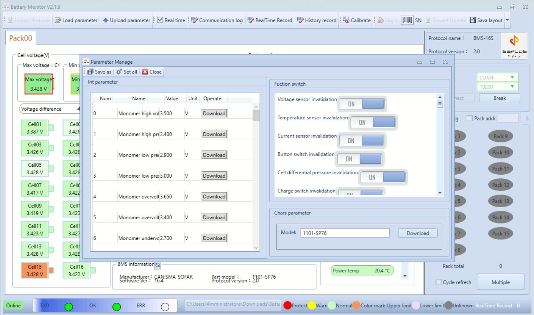This screenshot has width=534, height=315.
Task: Open the COM4 port dropdown
Action: (x=512, y=77)
